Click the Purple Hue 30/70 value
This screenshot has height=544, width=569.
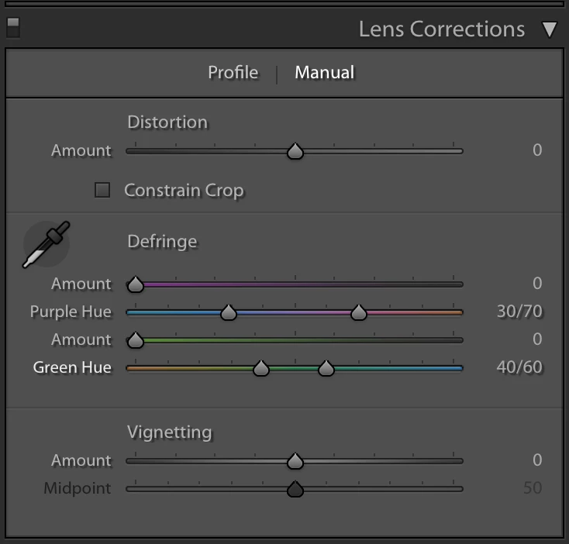coord(519,312)
